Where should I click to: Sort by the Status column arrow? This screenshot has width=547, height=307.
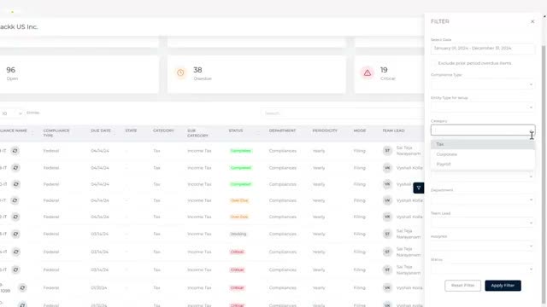[x=258, y=133]
